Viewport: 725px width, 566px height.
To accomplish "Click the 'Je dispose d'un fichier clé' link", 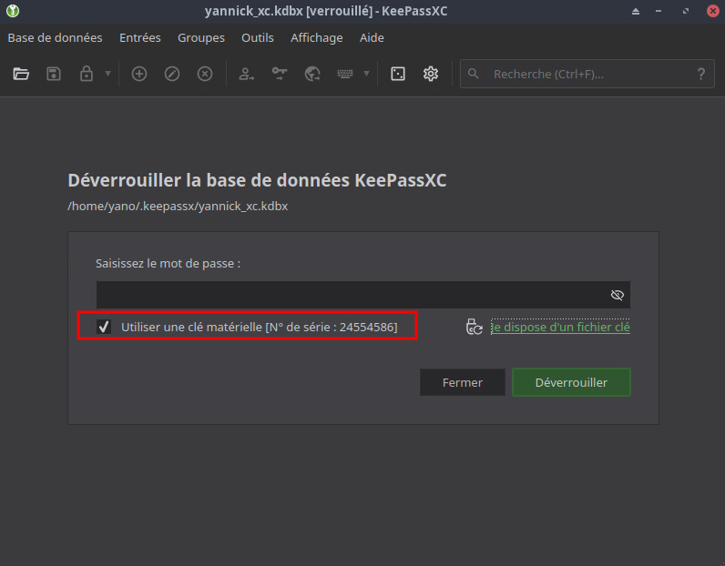I will click(x=560, y=328).
